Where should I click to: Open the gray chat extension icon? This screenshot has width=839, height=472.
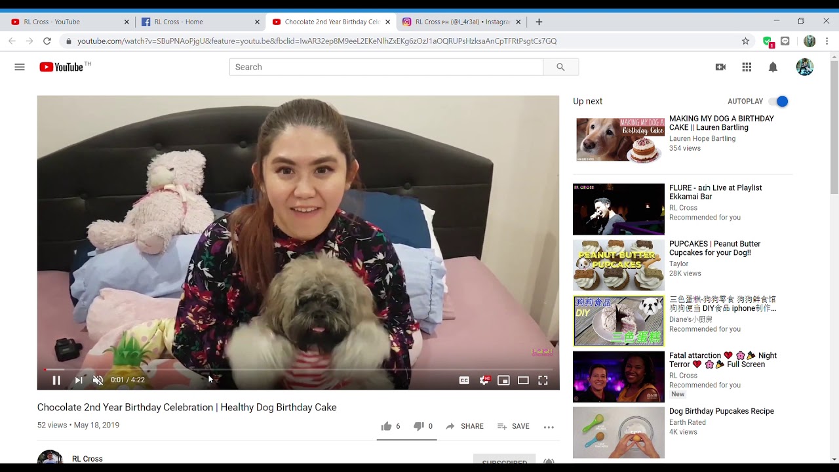pyautogui.click(x=785, y=41)
